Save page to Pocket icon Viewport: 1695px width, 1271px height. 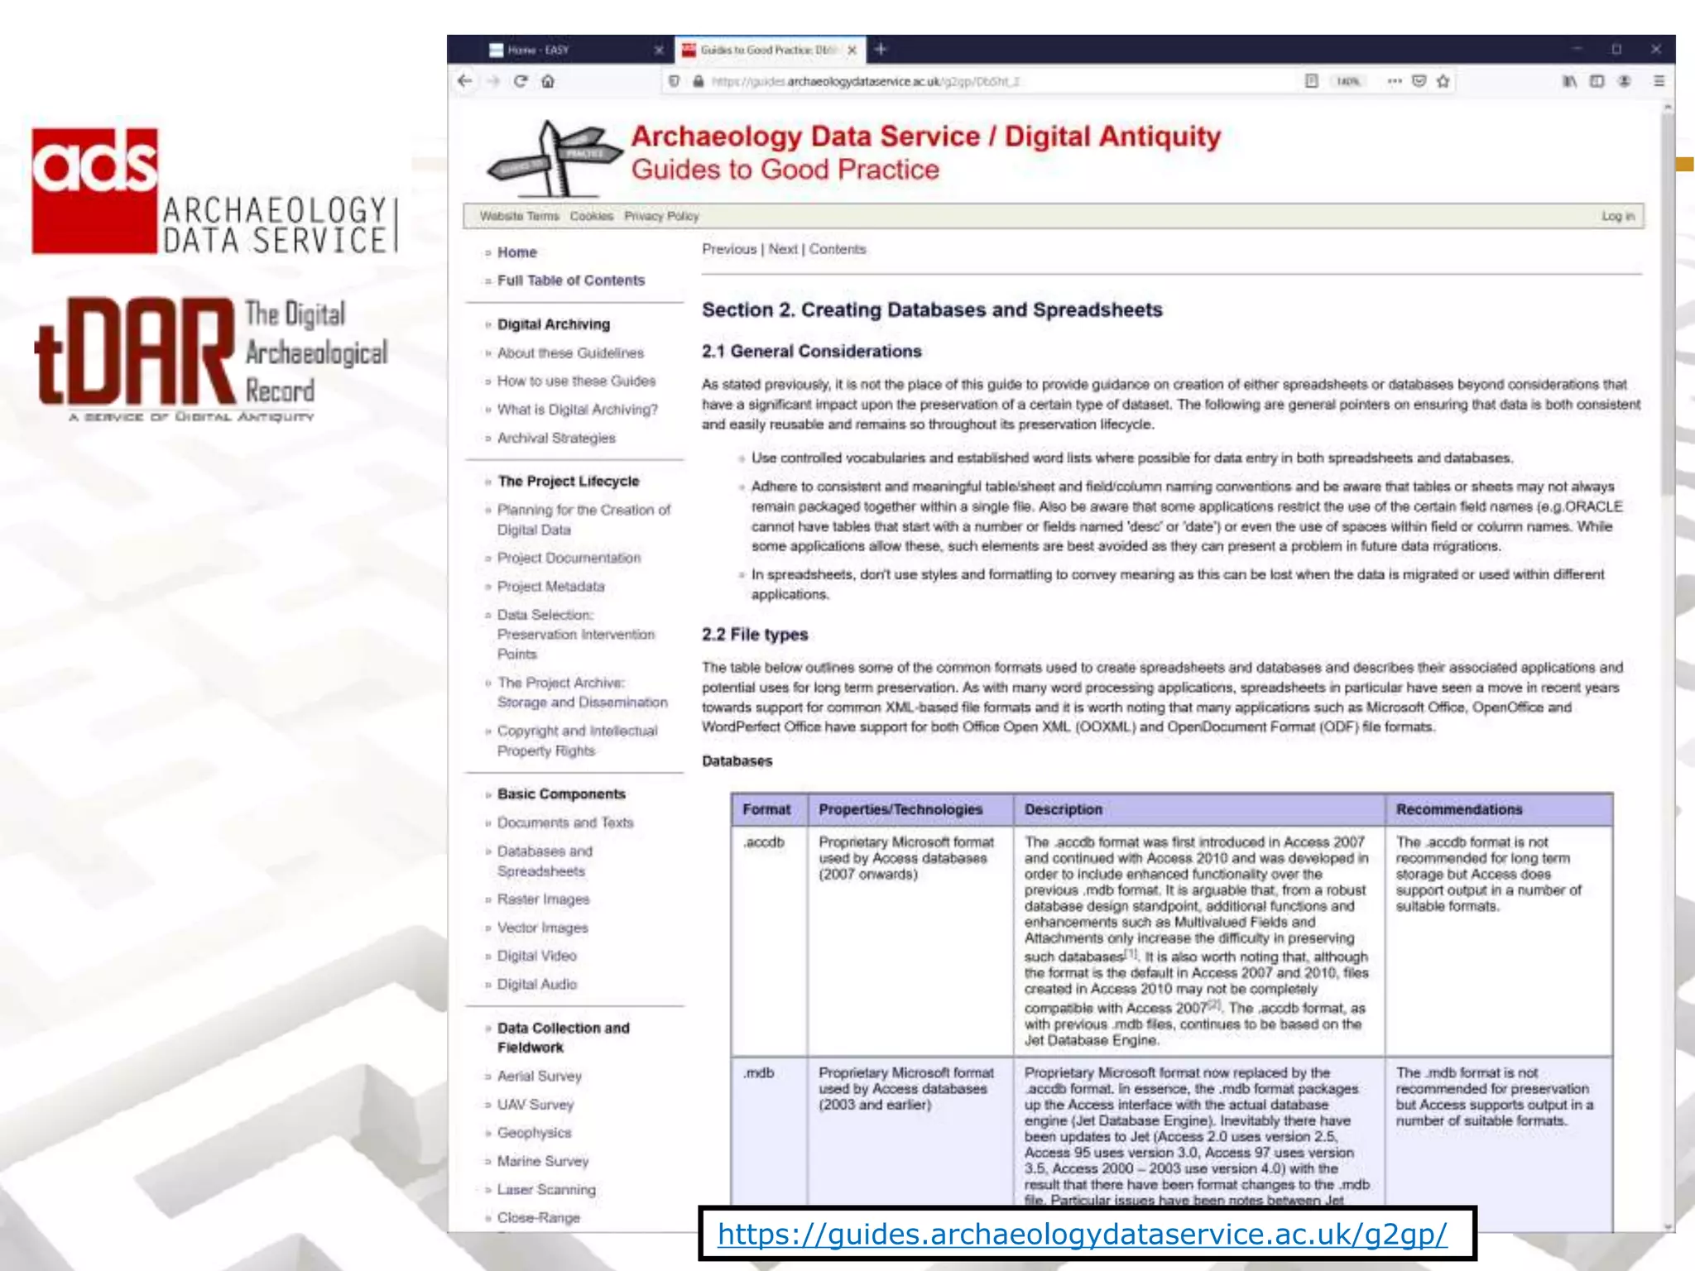point(1419,81)
